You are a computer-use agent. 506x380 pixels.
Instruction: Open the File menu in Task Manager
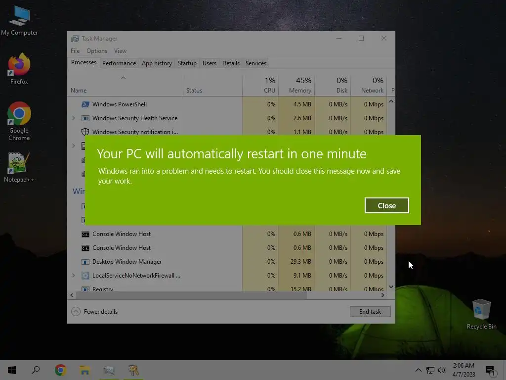(75, 51)
